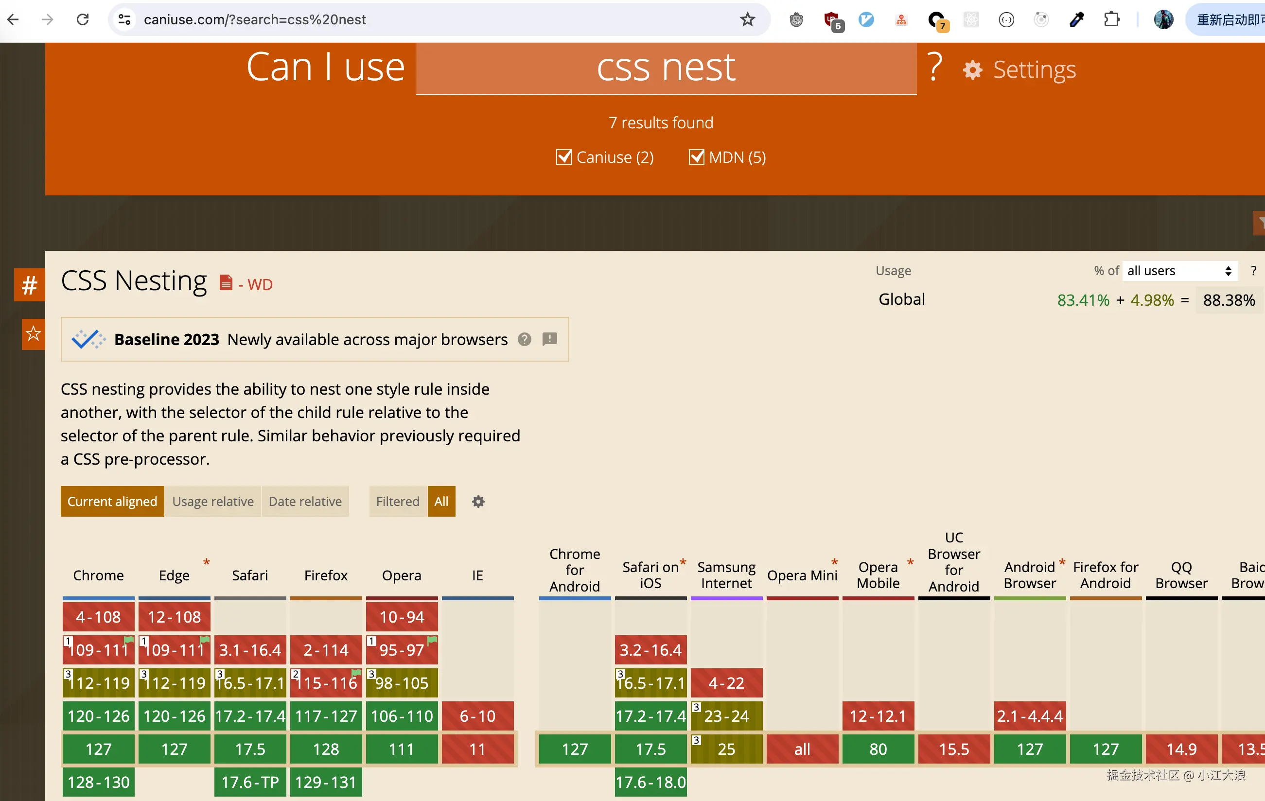Image resolution: width=1265 pixels, height=801 pixels.
Task: Switch filter toggle to Filtered
Action: tap(397, 502)
